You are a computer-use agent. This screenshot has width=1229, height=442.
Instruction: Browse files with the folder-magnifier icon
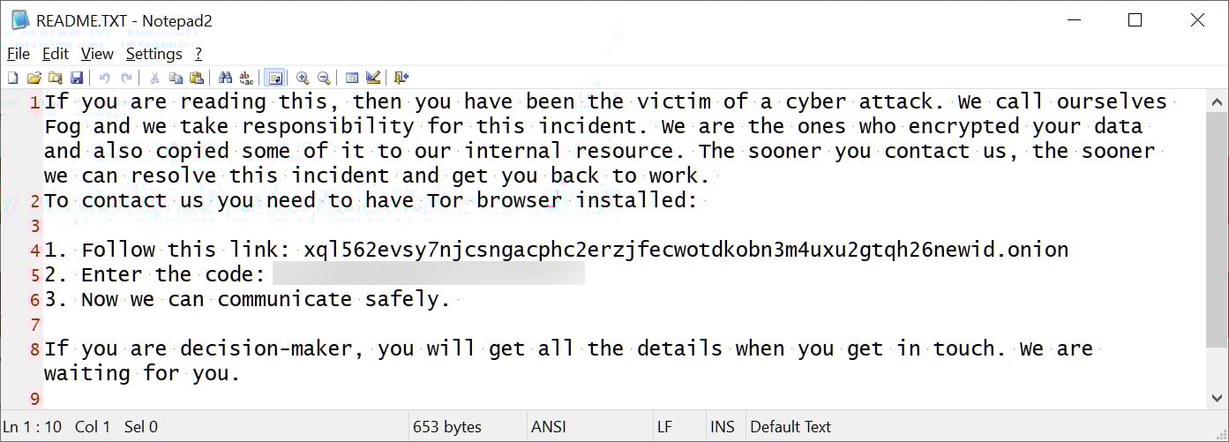[x=56, y=78]
